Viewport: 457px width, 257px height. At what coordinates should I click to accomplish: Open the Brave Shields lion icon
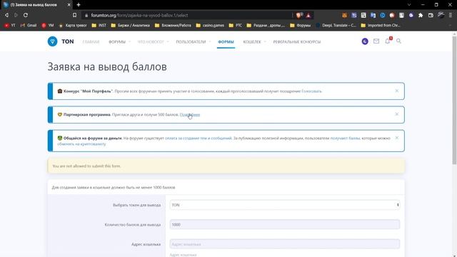tap(298, 15)
